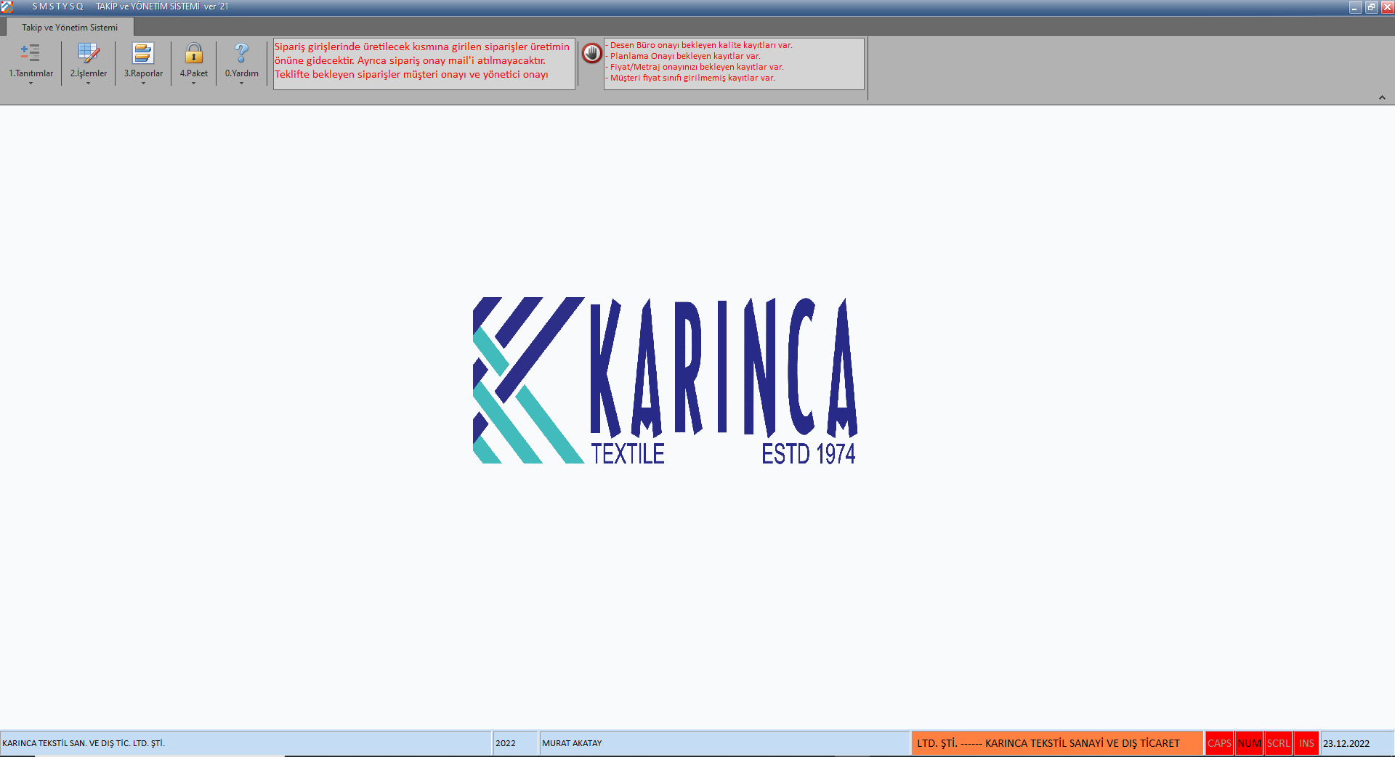This screenshot has width=1395, height=757.
Task: Click the SMSTYSQ app icon in title bar
Action: (7, 7)
